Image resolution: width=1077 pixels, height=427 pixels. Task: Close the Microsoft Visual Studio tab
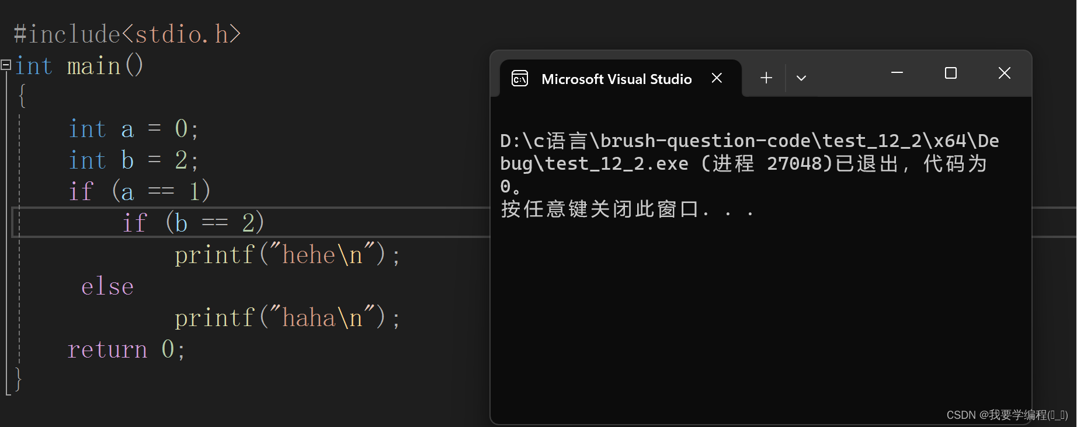717,78
